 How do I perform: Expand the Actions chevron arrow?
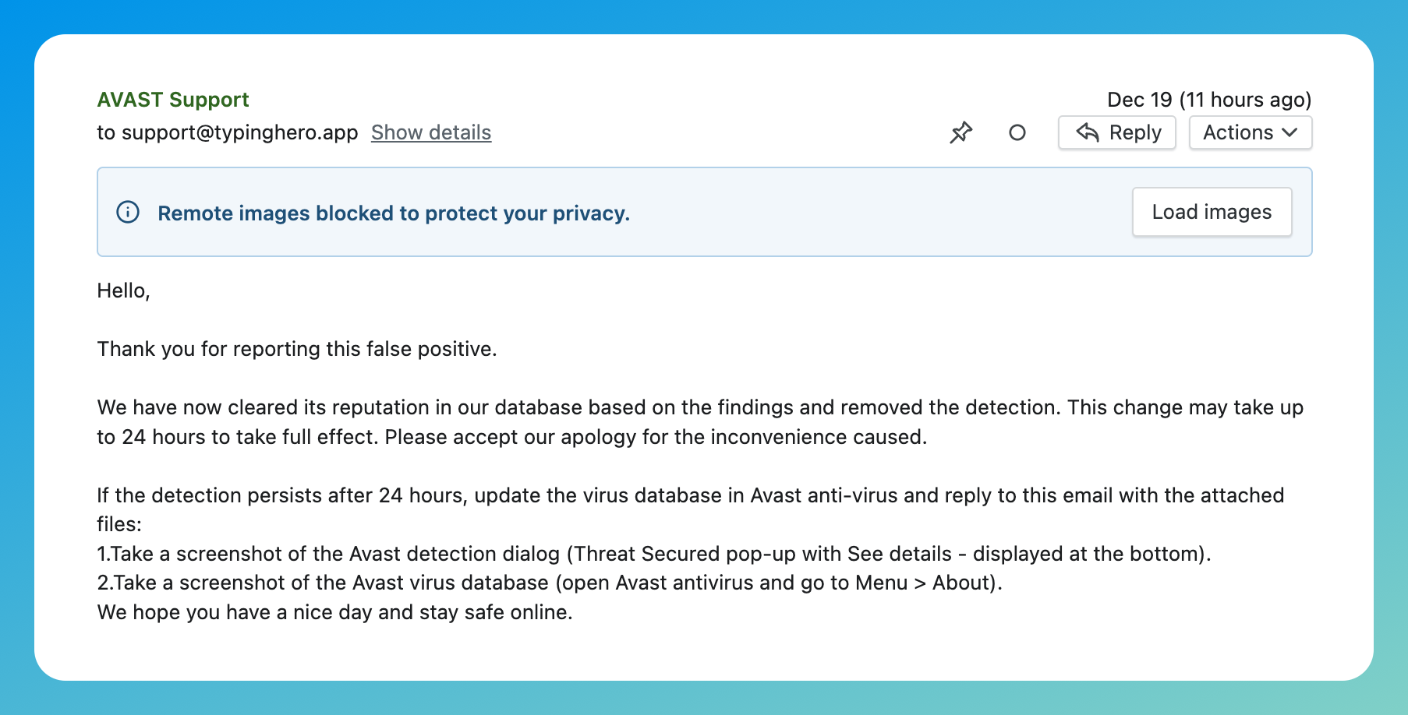pyautogui.click(x=1290, y=132)
